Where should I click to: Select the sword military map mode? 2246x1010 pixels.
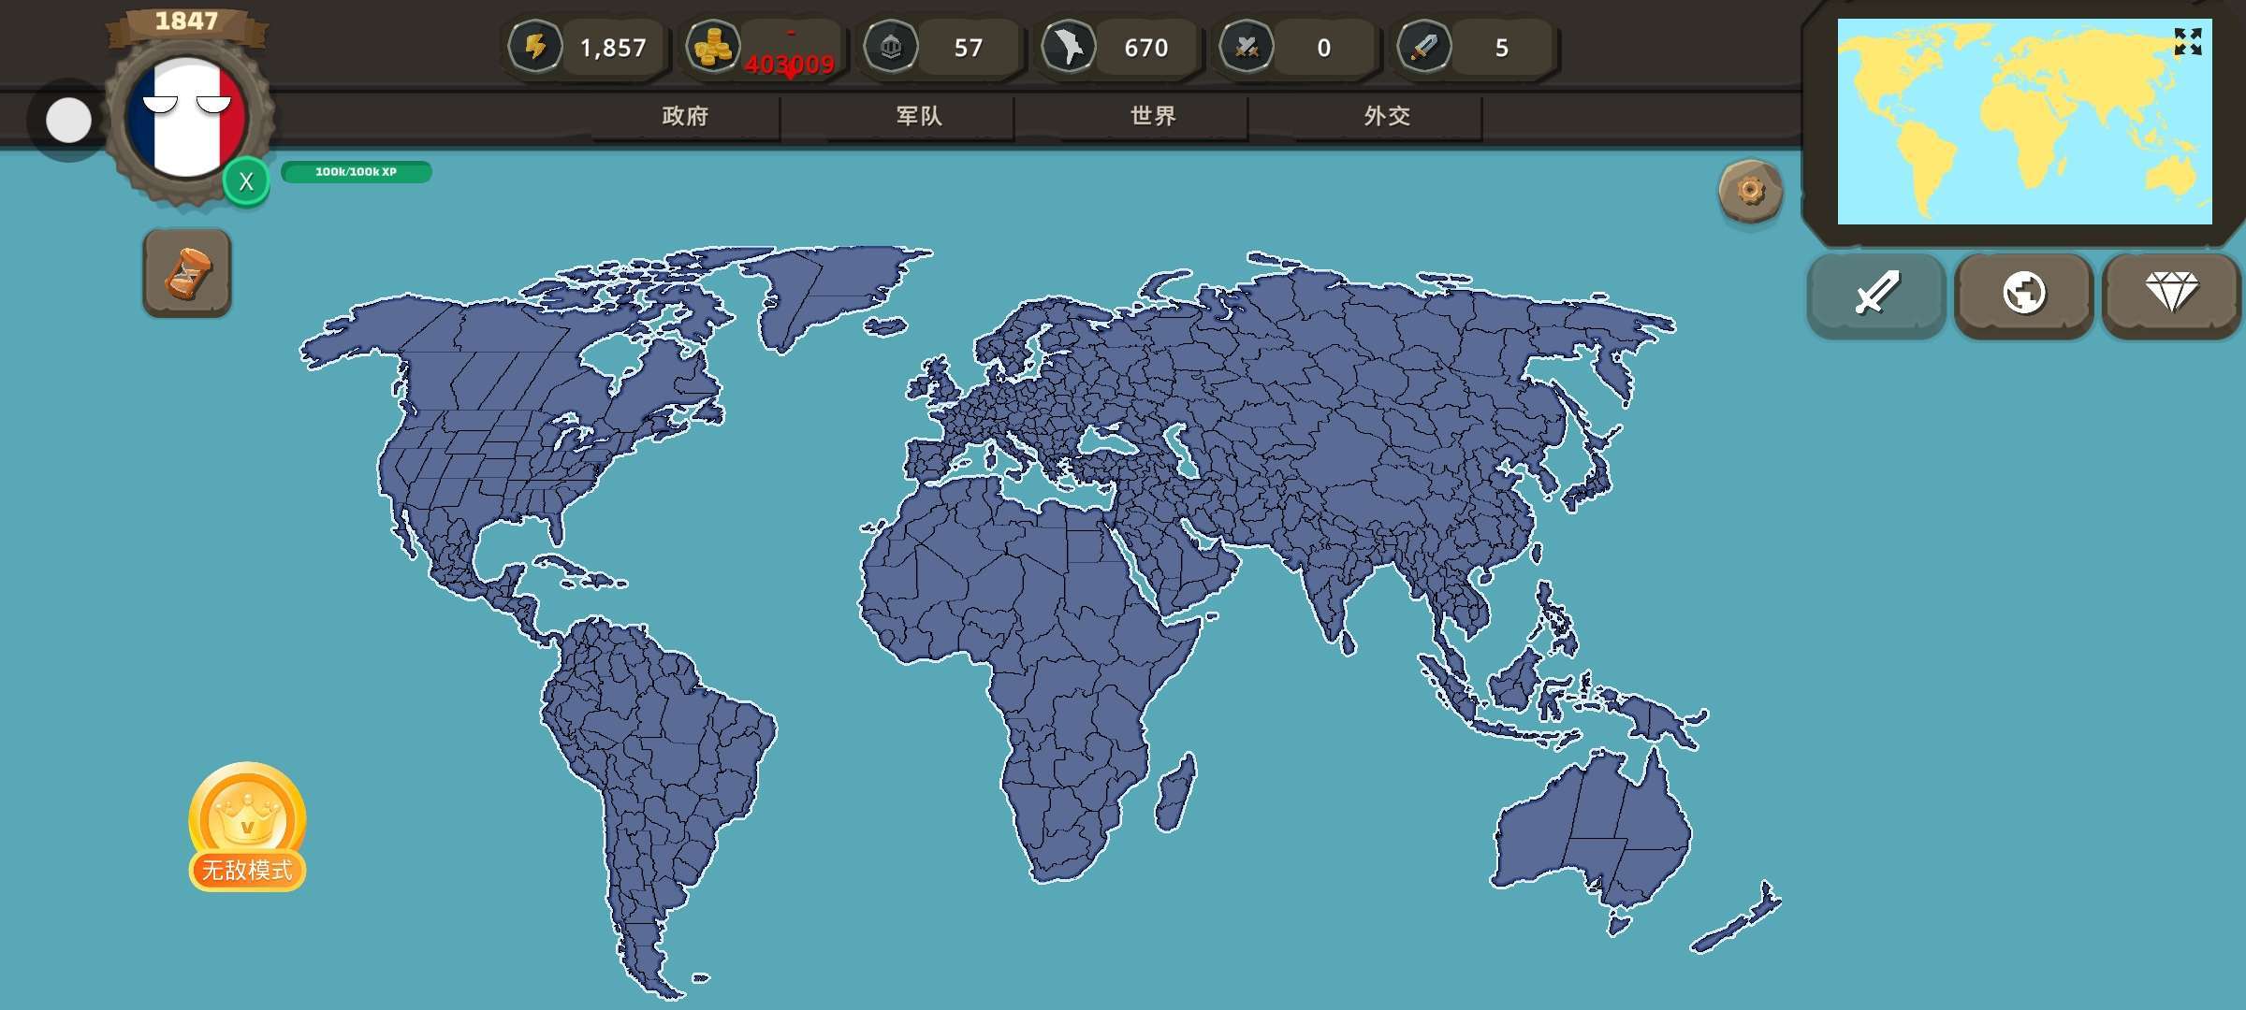point(1876,294)
